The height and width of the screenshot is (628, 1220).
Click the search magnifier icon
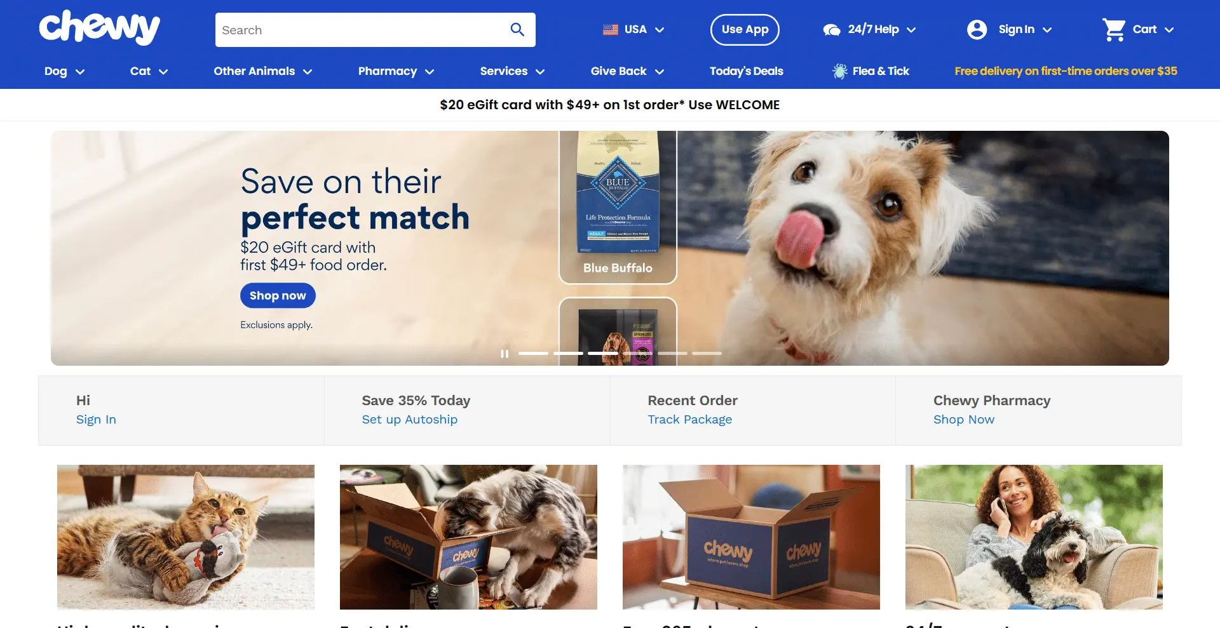point(517,30)
